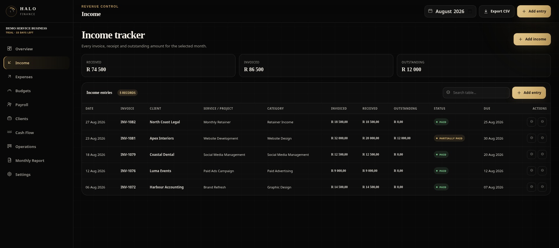The image size is (559, 248).
Task: Click the Luma Events client name
Action: (160, 171)
